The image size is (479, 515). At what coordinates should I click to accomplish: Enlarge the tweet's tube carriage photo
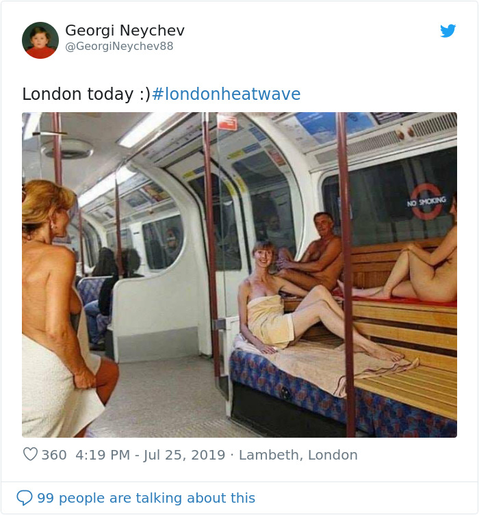coord(239,274)
